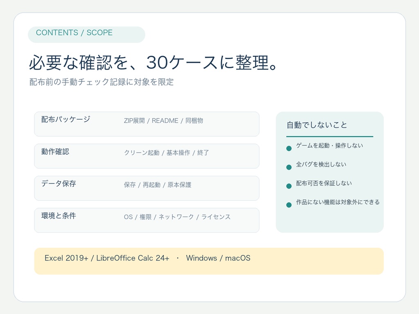The image size is (419, 314).
Task: Click the bullet dot beside 作品にない機能は対象外にできる
Action: (x=289, y=205)
